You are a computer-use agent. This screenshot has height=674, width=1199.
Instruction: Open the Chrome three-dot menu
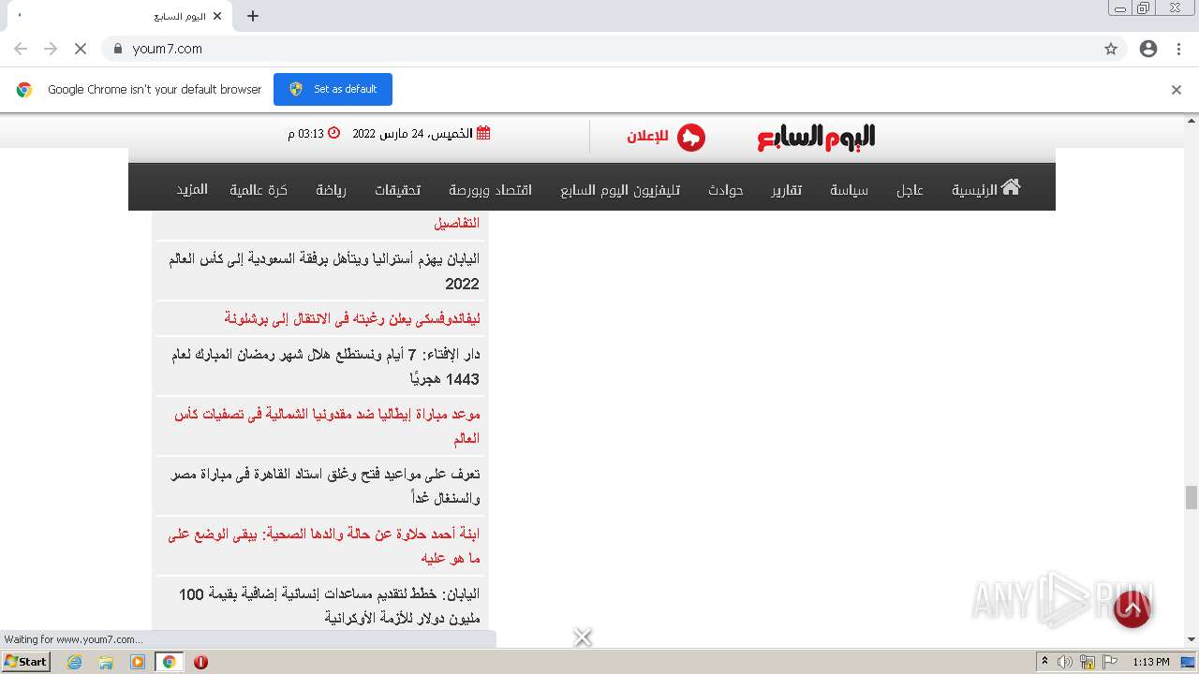1179,49
